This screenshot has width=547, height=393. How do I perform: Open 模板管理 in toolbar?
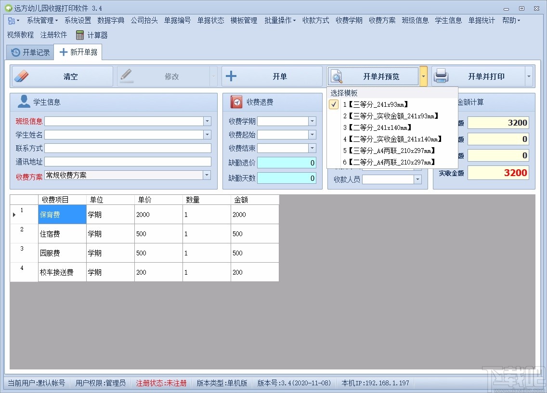coord(244,21)
